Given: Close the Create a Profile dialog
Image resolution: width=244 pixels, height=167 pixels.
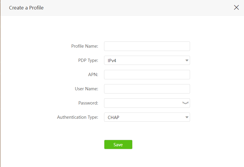Looking at the screenshot, I should coord(236,8).
